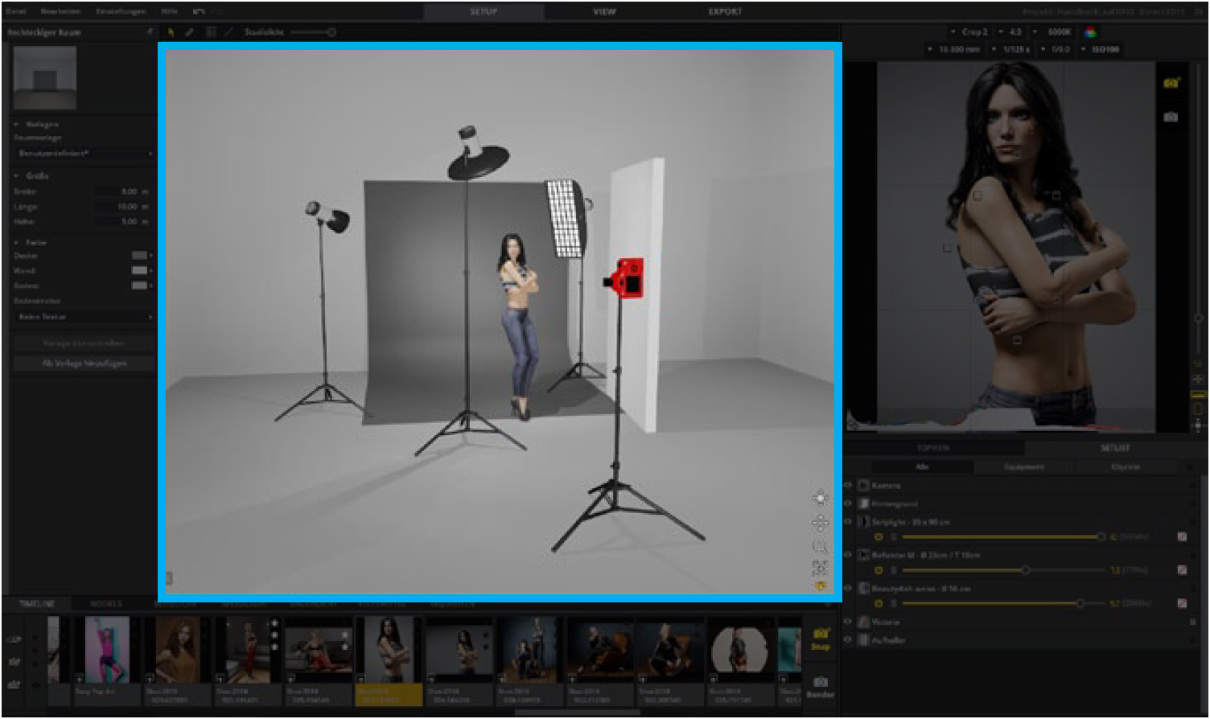Viewport: 1210px width, 719px height.
Task: Select the yellow pointer tool in toolbar
Action: coord(171,32)
